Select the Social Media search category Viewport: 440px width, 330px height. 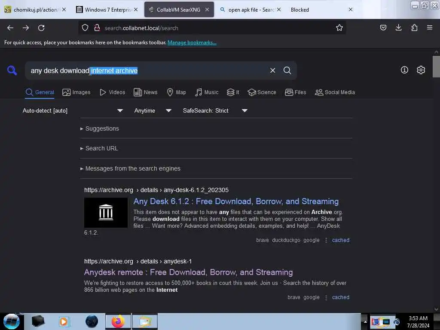coord(335,92)
